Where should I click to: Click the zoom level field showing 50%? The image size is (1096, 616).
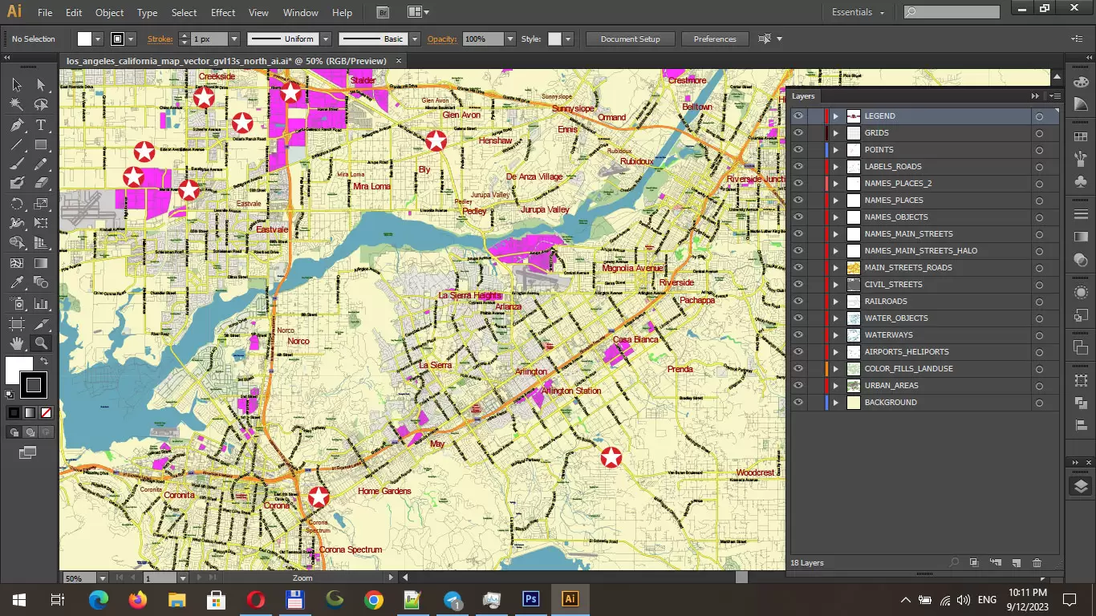point(79,577)
